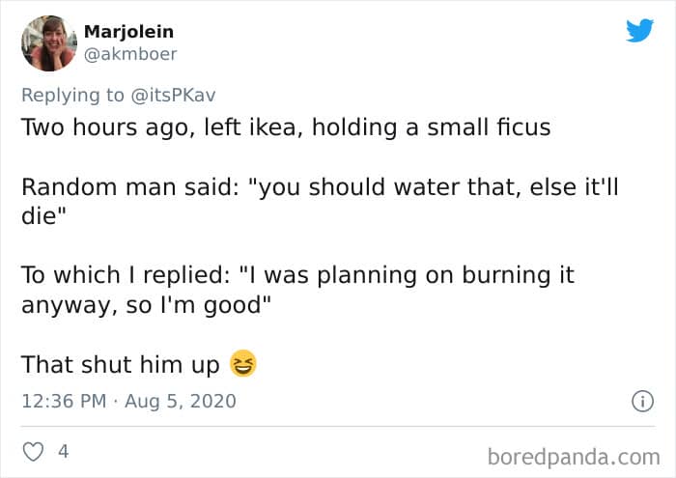Click the 12:36 PM timestamp
The width and height of the screenshot is (676, 478).
pyautogui.click(x=64, y=400)
